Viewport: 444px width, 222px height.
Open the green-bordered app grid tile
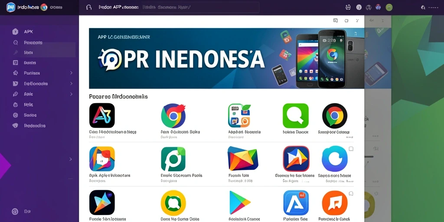tap(239, 115)
